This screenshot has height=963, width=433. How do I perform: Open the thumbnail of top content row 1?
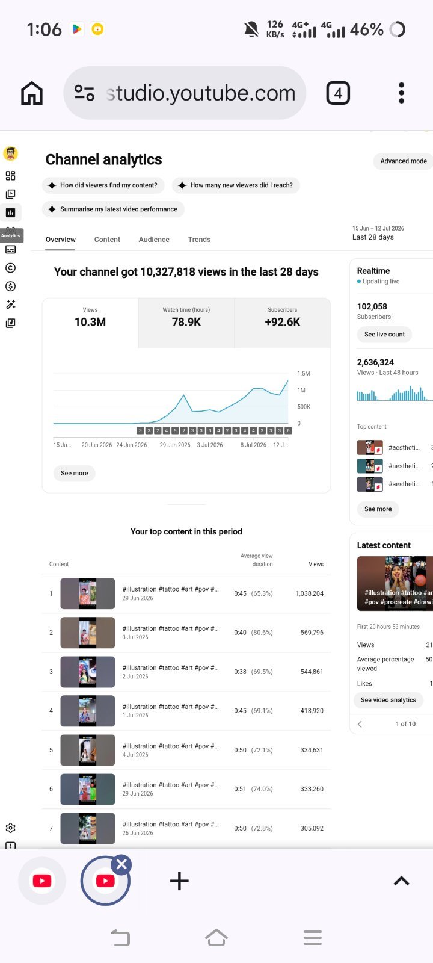pyautogui.click(x=88, y=593)
